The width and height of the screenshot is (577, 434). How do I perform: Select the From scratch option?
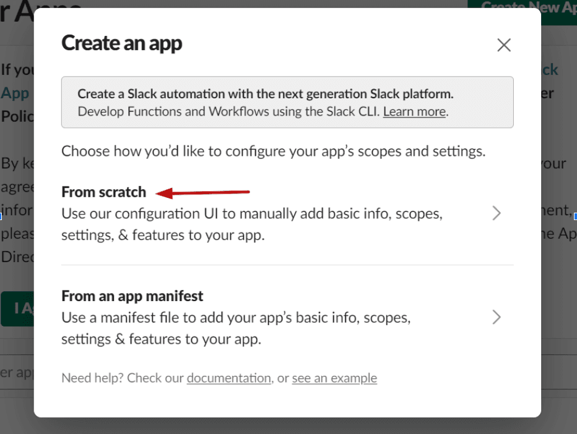(x=287, y=213)
